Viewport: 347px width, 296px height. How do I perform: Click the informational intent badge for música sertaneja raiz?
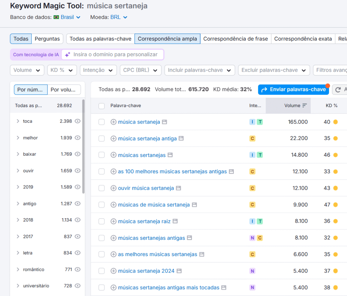tap(252, 221)
